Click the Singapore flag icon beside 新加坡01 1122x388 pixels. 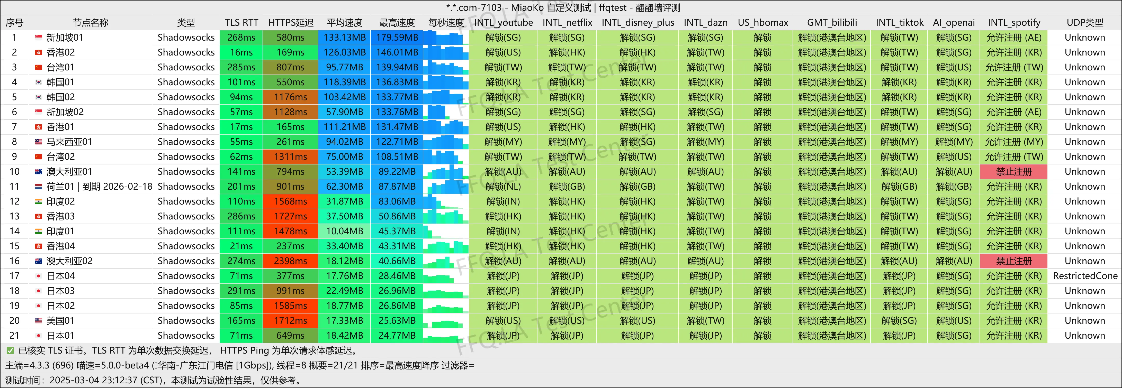click(38, 38)
